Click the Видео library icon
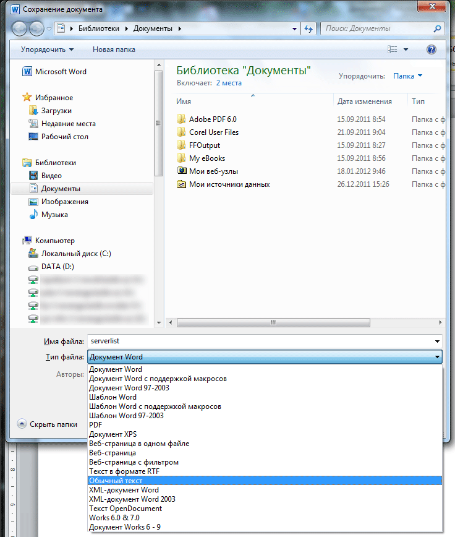The image size is (455, 537). (x=33, y=175)
